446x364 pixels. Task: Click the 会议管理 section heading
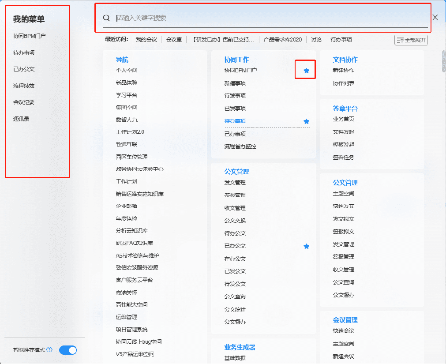[345, 320]
